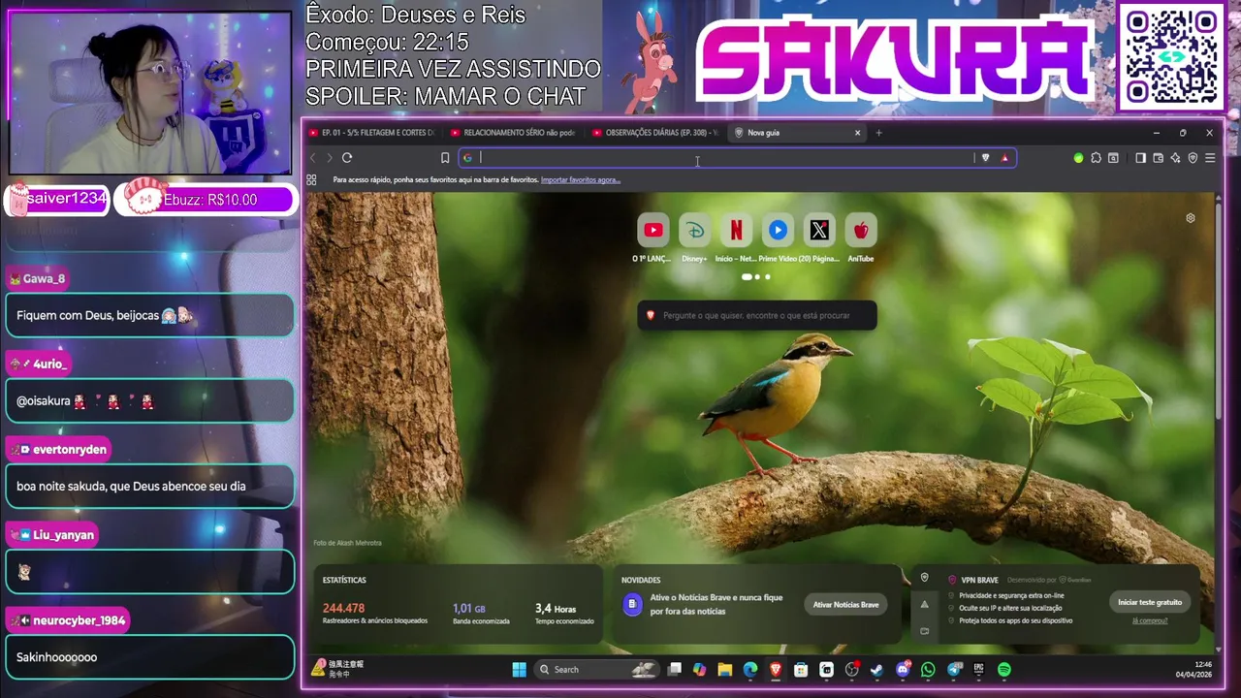
Task: Open the Windows Start menu
Action: [x=519, y=669]
